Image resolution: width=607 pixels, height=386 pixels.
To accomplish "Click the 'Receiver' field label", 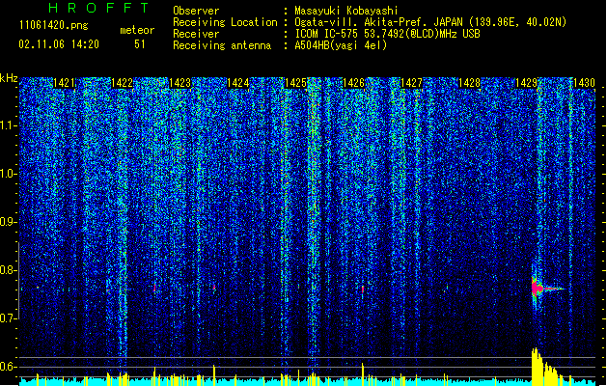I will pos(196,34).
